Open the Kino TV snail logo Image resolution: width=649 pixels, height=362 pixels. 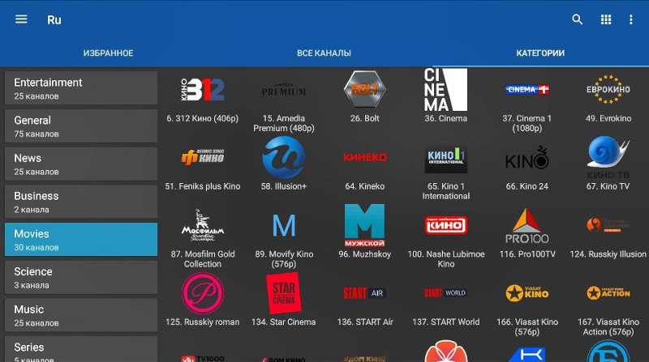click(x=608, y=157)
